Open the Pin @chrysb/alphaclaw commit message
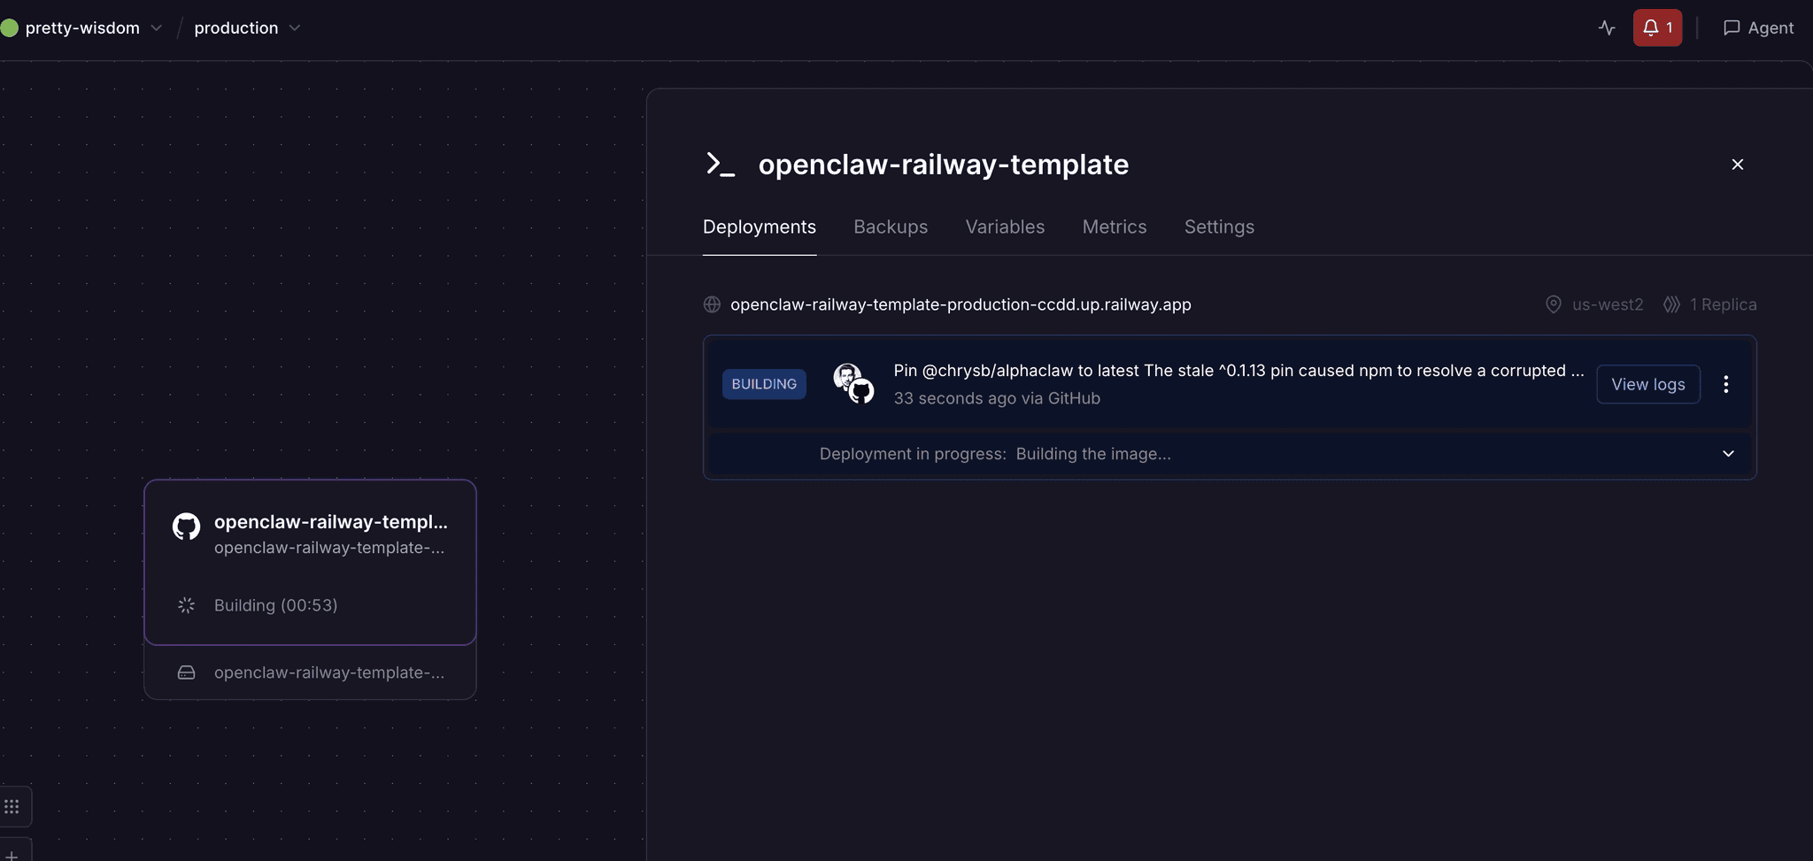 tap(1238, 371)
